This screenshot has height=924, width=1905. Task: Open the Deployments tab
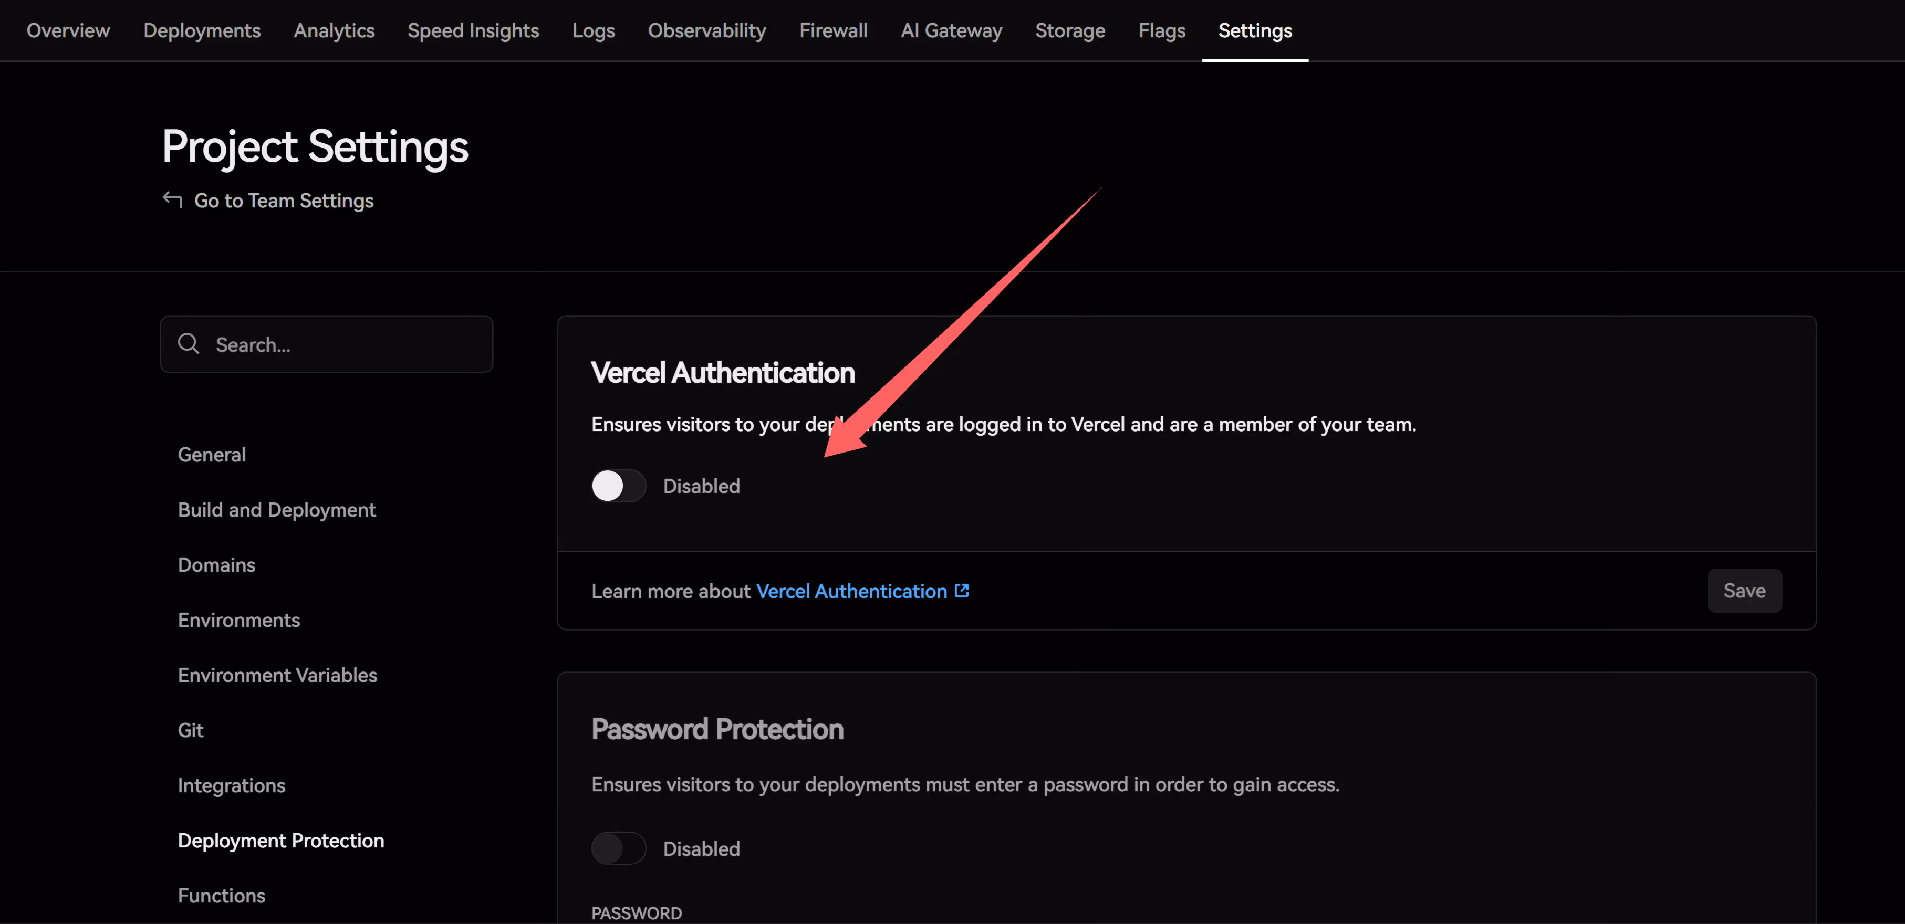pos(202,30)
